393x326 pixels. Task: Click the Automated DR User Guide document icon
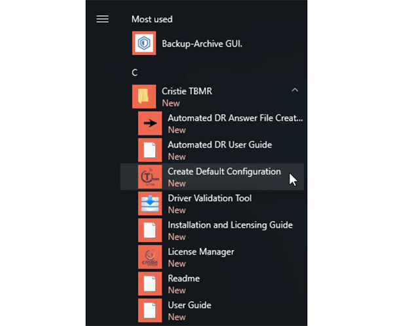(150, 150)
